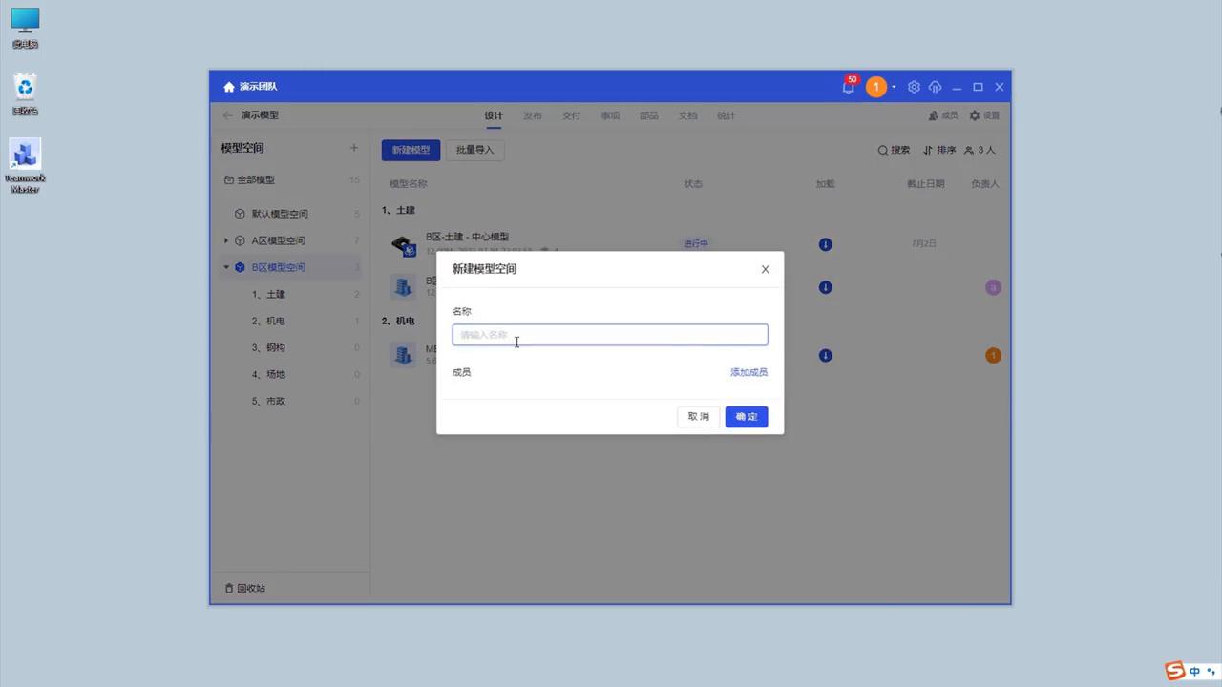Click load icon for B区-土建 中心模型 row
Viewport: 1222px width, 687px height.
(x=826, y=244)
